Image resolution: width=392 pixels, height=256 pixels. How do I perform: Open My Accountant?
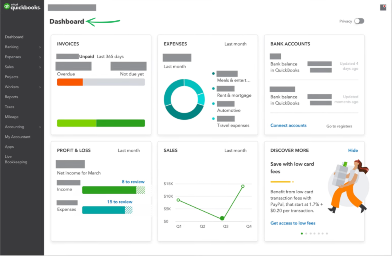coord(18,137)
